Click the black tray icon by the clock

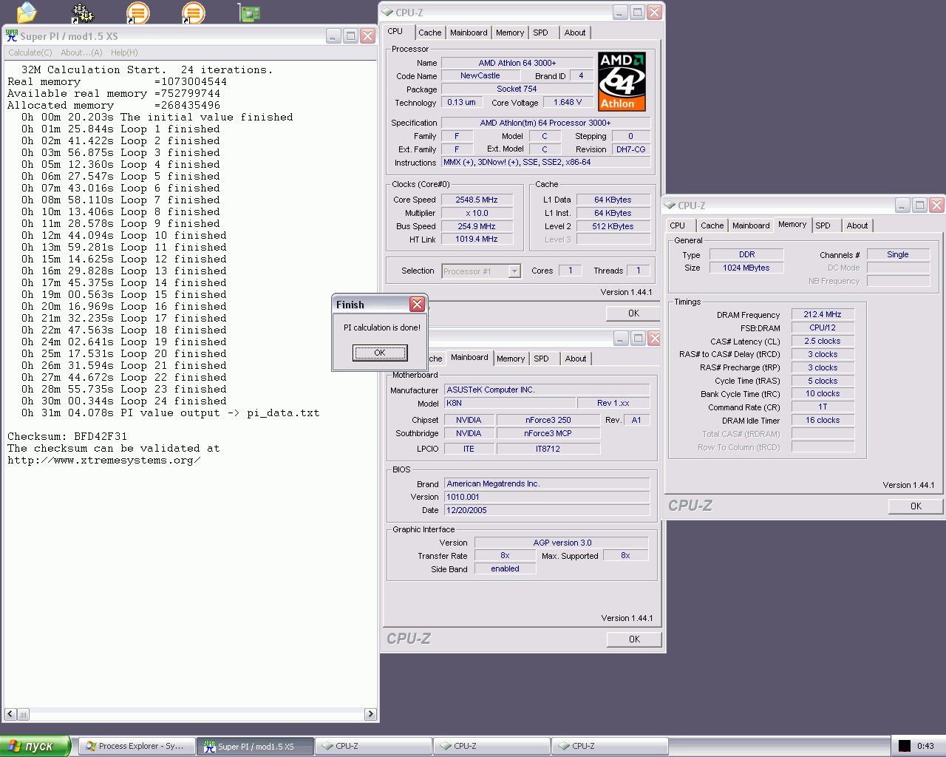point(905,746)
